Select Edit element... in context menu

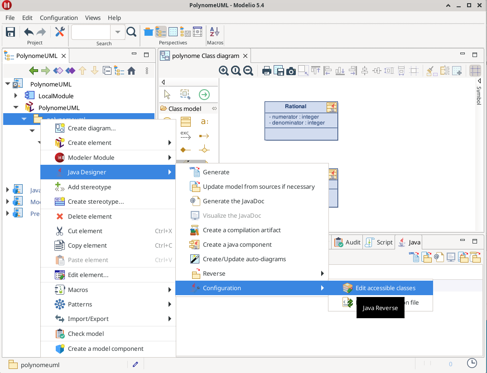[x=108, y=275]
